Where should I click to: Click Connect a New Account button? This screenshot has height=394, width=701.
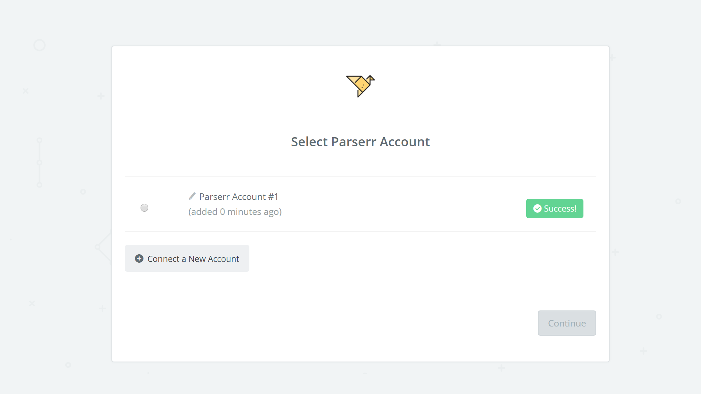(x=187, y=258)
